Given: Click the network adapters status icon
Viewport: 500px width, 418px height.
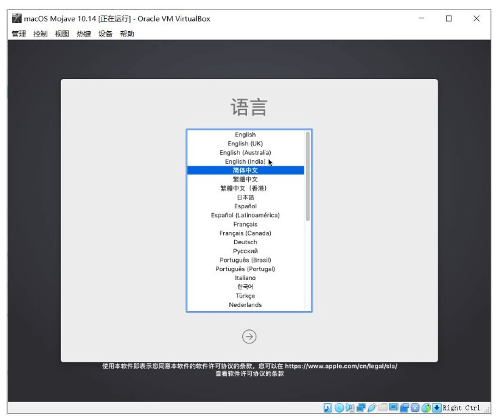Looking at the screenshot, I should point(361,408).
